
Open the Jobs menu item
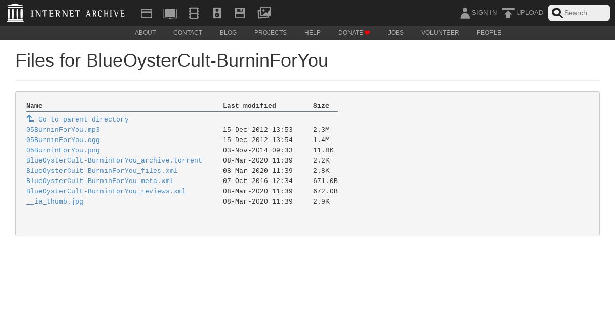pyautogui.click(x=396, y=33)
